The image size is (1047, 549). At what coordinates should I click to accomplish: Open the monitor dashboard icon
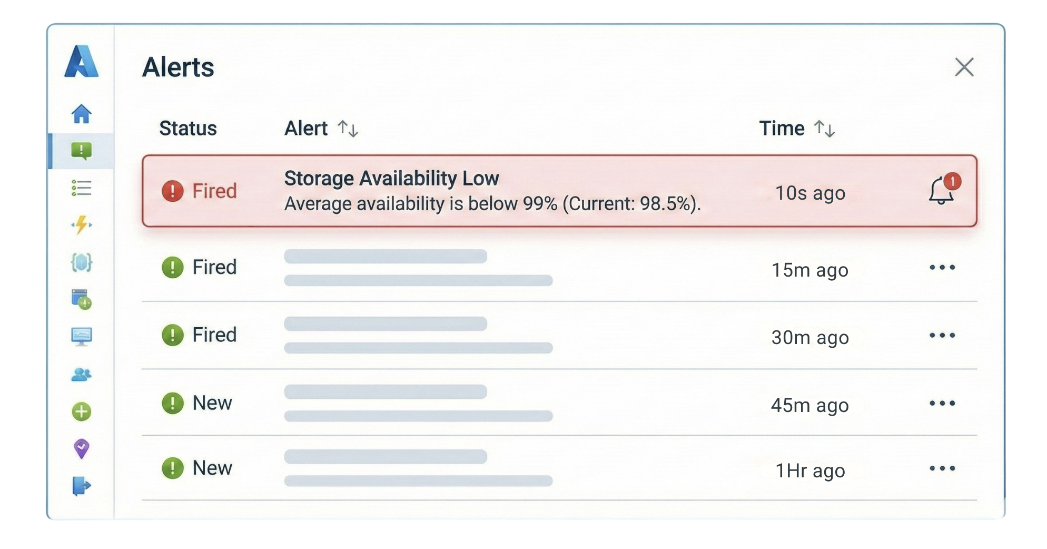click(82, 337)
